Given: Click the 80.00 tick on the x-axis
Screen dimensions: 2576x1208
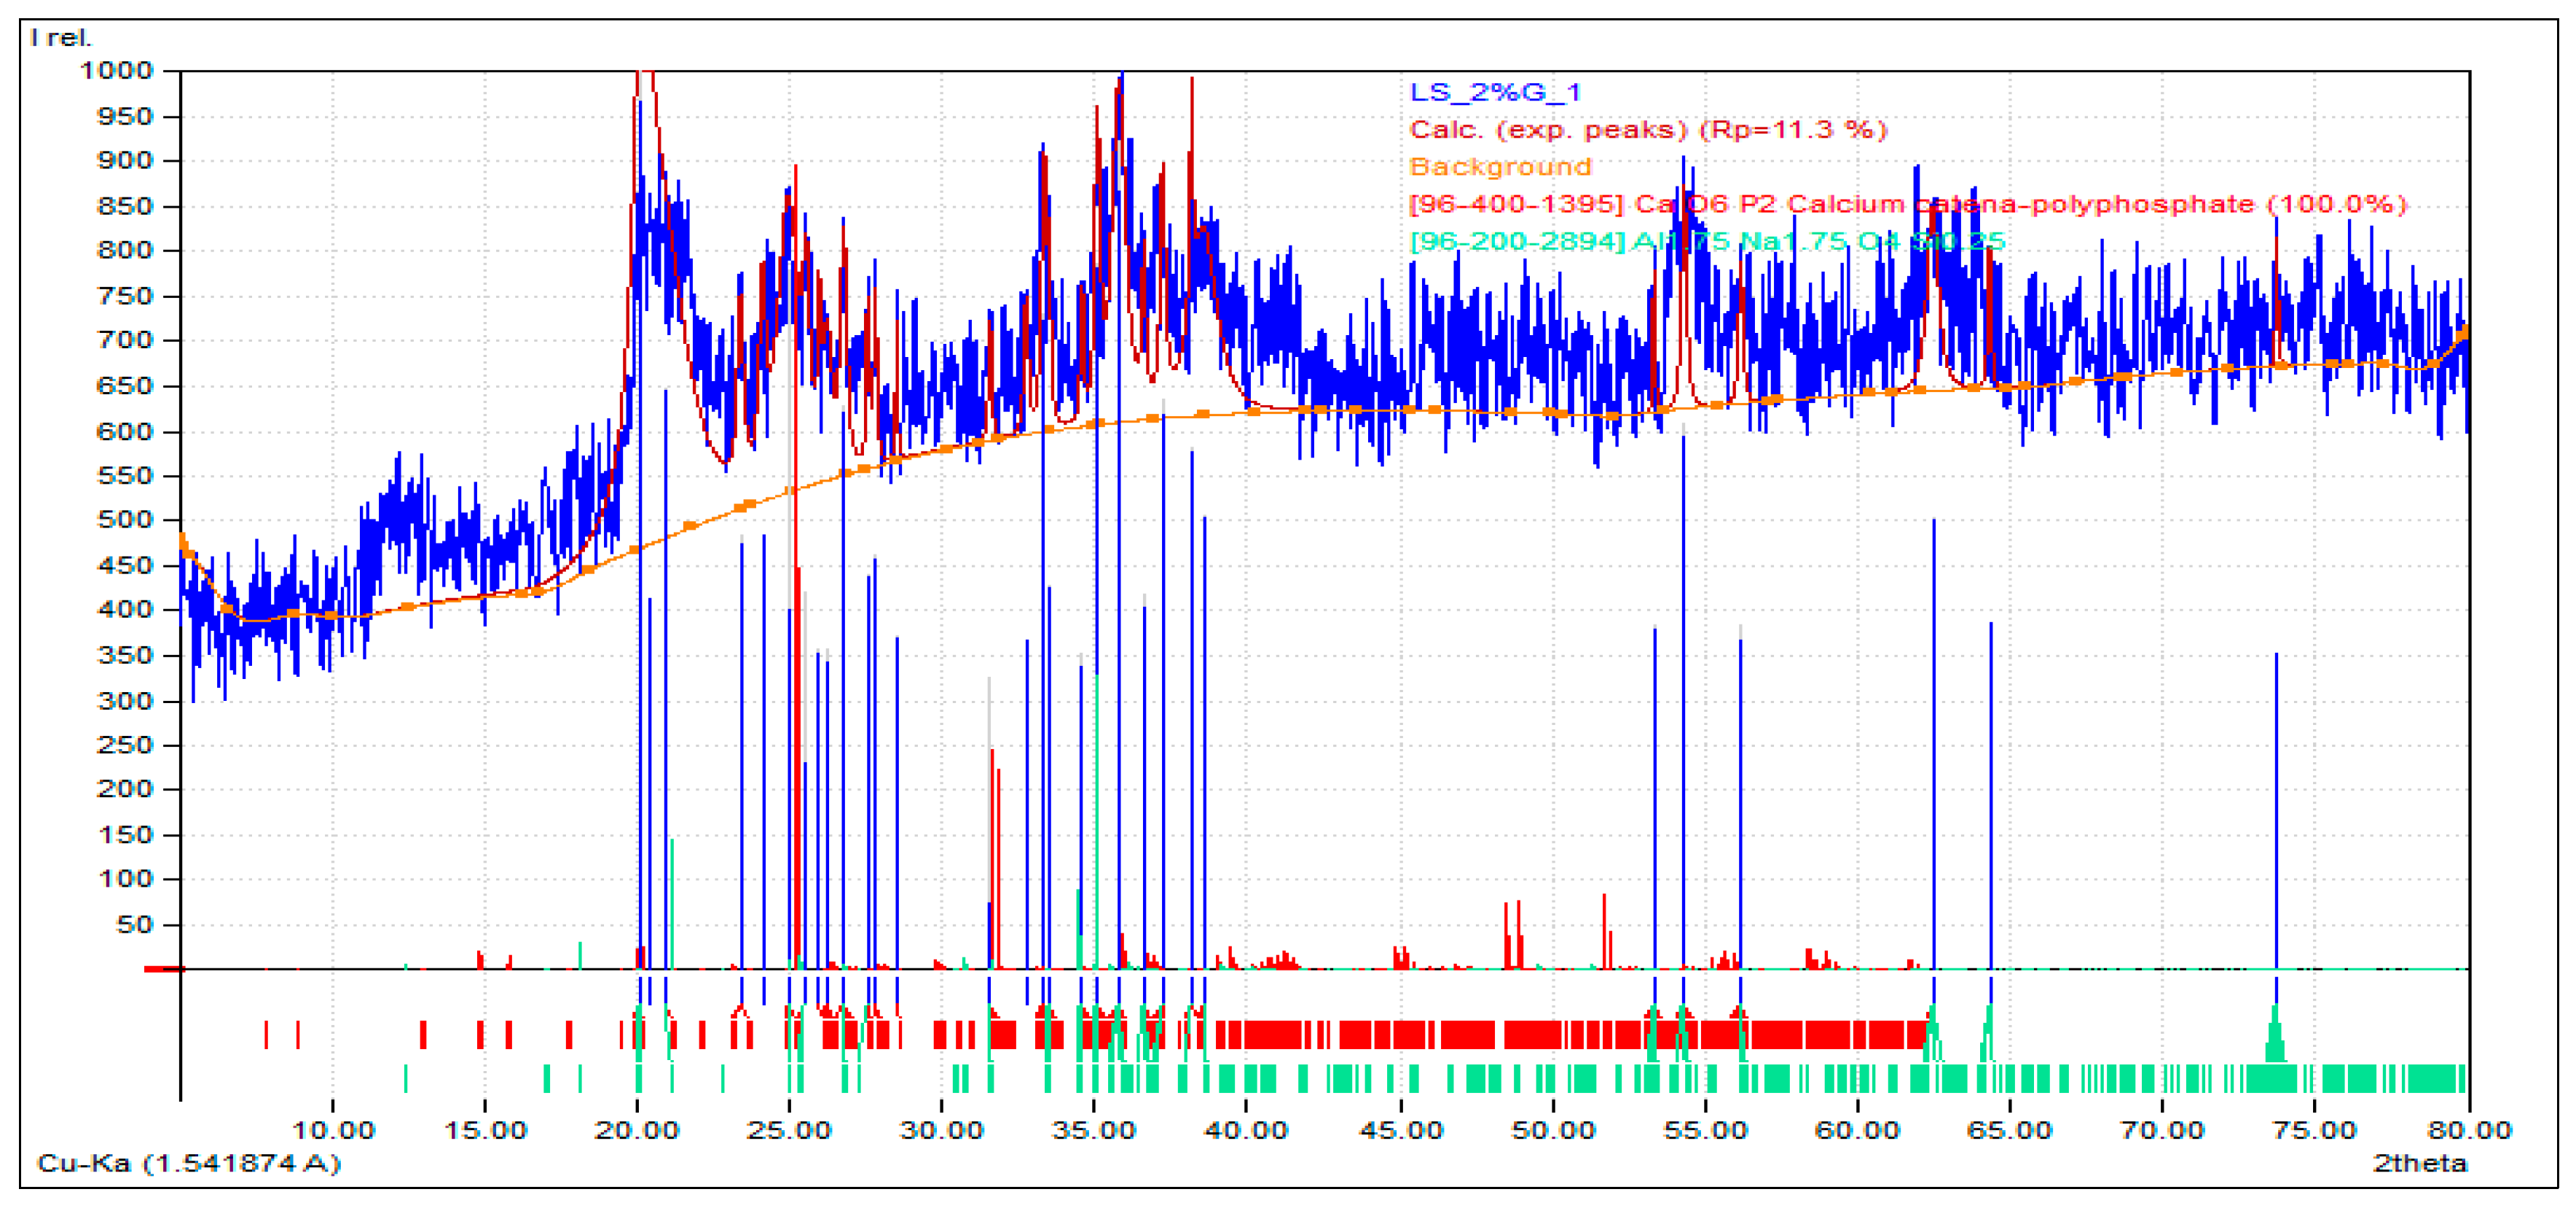Looking at the screenshot, I should 2469,1130.
